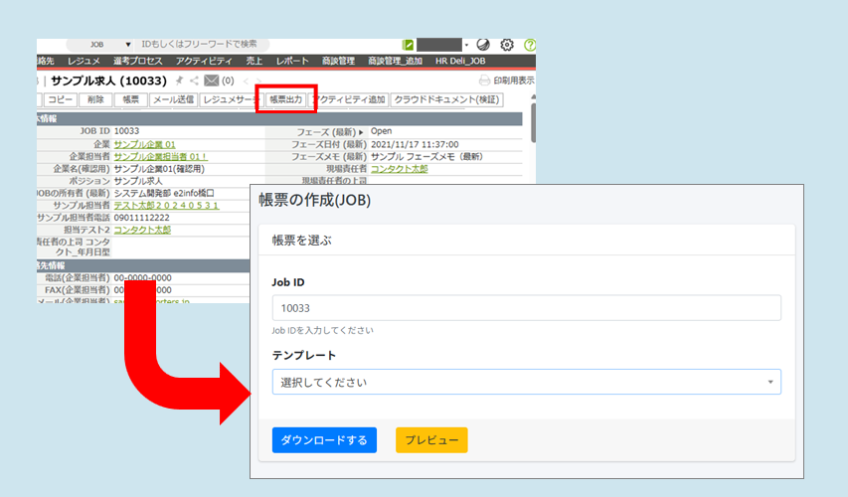Click the Job ID input field
The height and width of the screenshot is (497, 848).
(526, 308)
